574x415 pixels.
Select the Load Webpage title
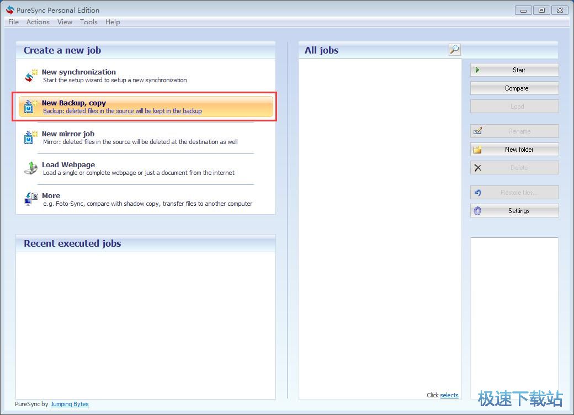(x=68, y=164)
